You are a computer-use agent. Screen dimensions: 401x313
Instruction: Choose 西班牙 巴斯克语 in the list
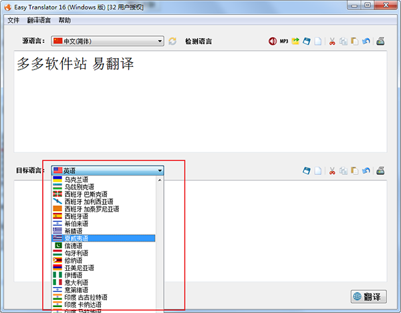(x=104, y=194)
